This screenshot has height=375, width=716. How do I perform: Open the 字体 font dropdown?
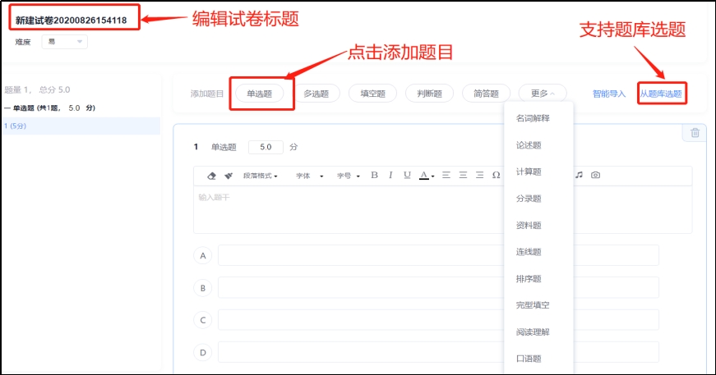click(x=310, y=176)
